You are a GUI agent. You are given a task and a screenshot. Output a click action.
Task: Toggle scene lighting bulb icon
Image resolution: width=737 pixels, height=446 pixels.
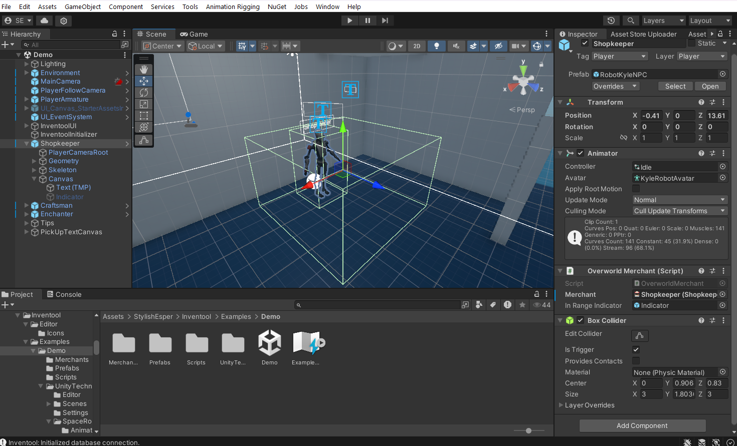pyautogui.click(x=437, y=46)
